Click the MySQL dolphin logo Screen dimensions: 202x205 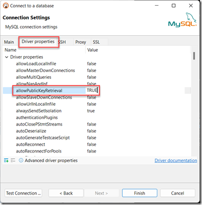pyautogui.click(x=182, y=20)
